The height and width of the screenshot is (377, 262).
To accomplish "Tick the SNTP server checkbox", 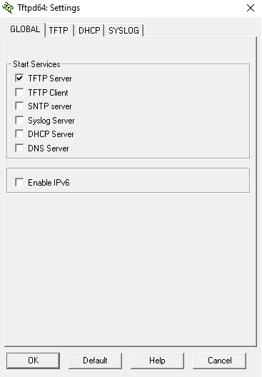I will coord(19,106).
